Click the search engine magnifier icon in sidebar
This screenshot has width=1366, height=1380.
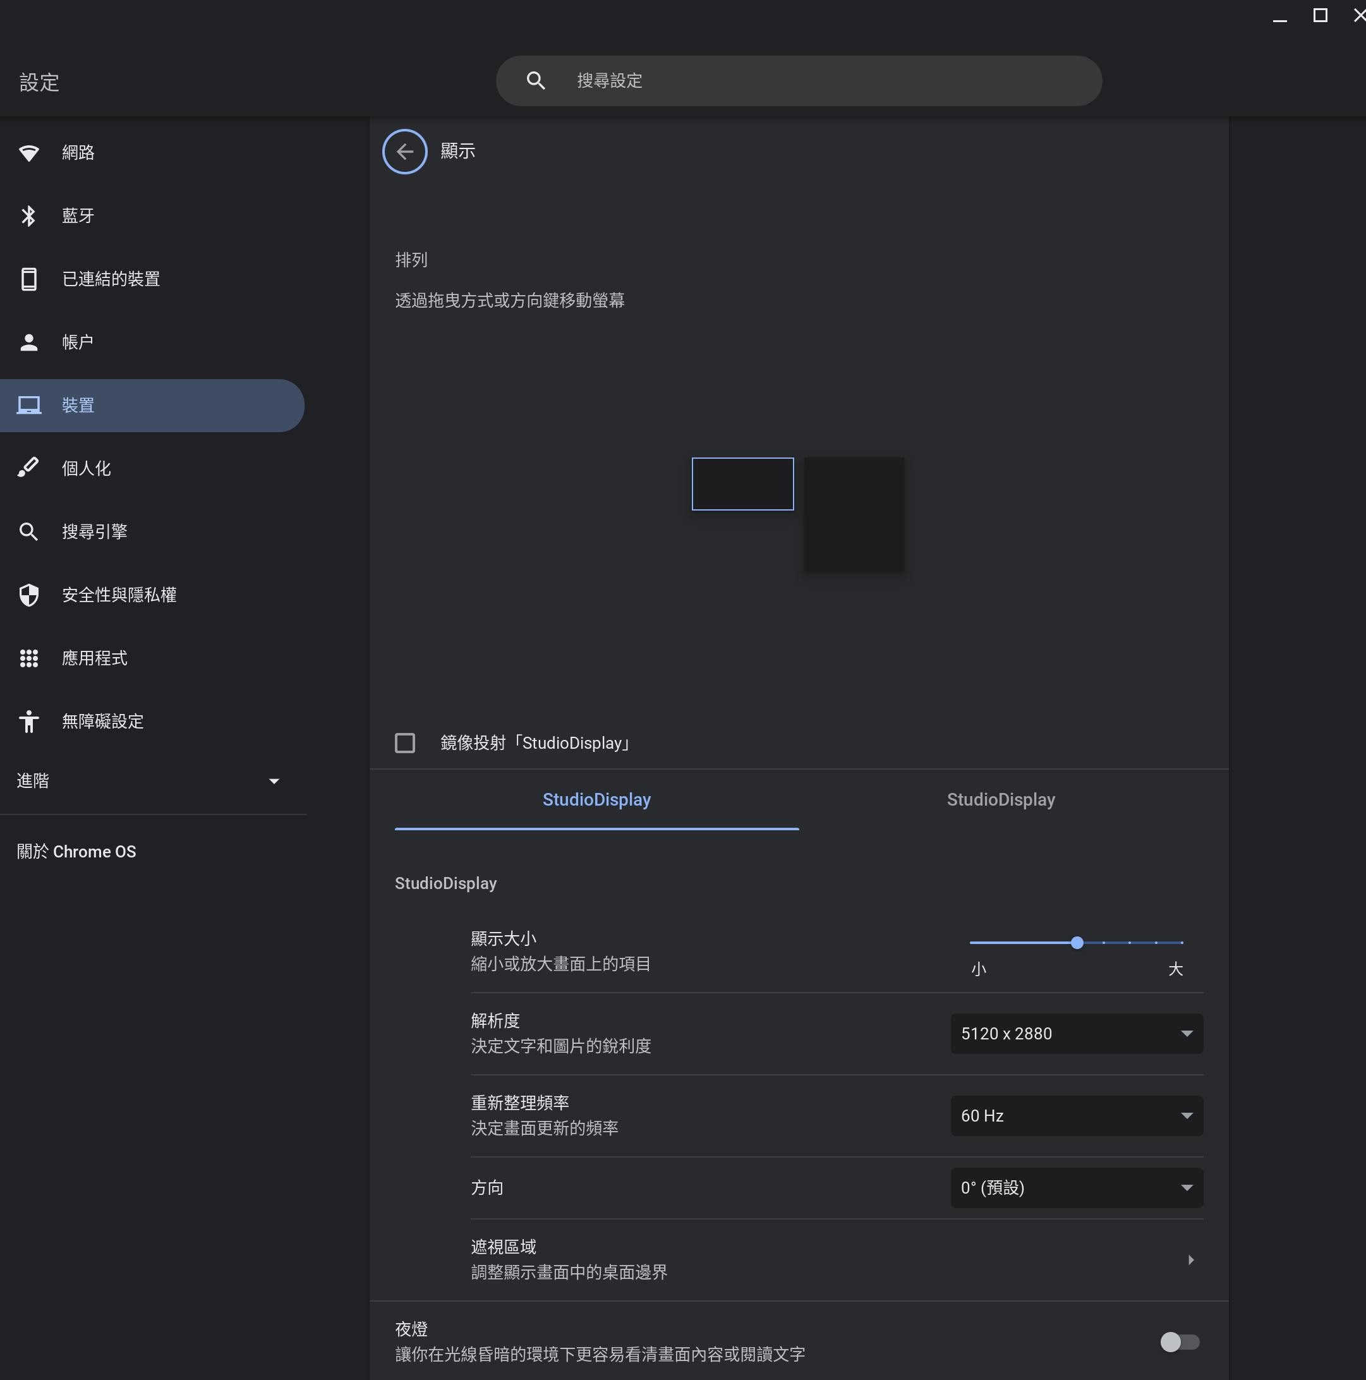[28, 531]
